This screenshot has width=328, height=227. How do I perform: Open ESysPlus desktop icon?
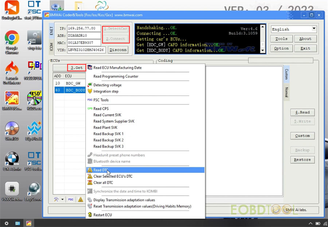(x=34, y=131)
